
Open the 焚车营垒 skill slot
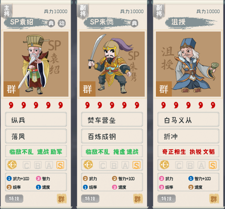coord(112,119)
